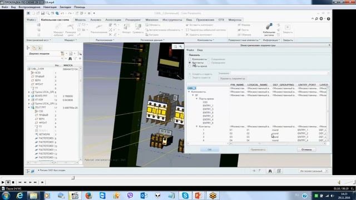The height and width of the screenshot is (200, 356).
Task: Click the player volume slider
Action: point(350,182)
